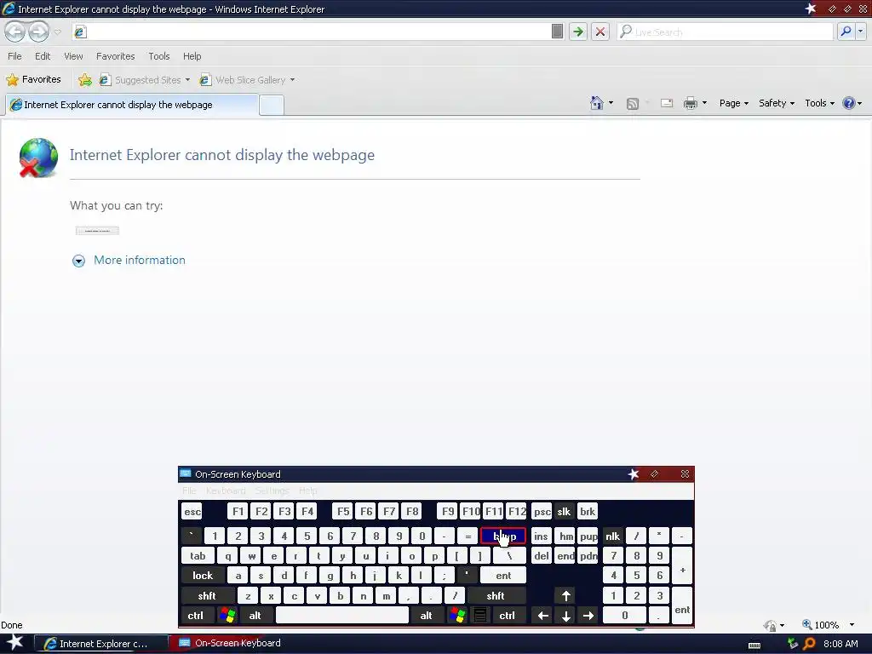The width and height of the screenshot is (872, 654).
Task: Switch to Internet Explorer taskbar button
Action: coord(100,644)
